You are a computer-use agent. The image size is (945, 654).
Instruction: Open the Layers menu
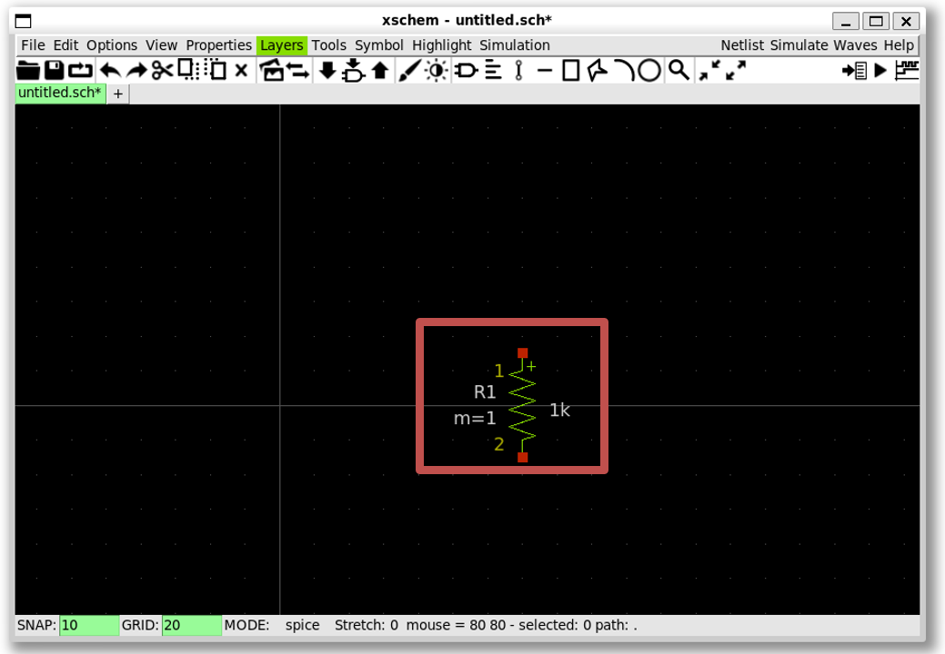point(281,45)
